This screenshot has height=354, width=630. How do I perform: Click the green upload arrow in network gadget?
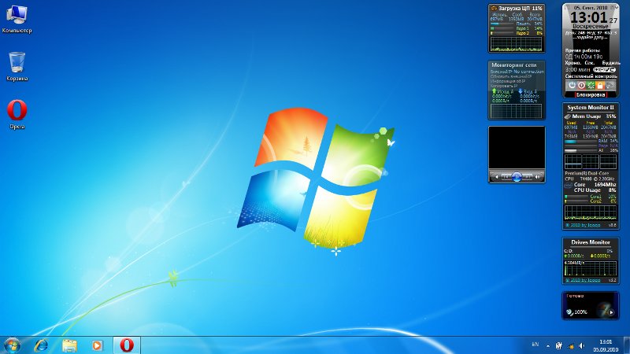point(495,91)
